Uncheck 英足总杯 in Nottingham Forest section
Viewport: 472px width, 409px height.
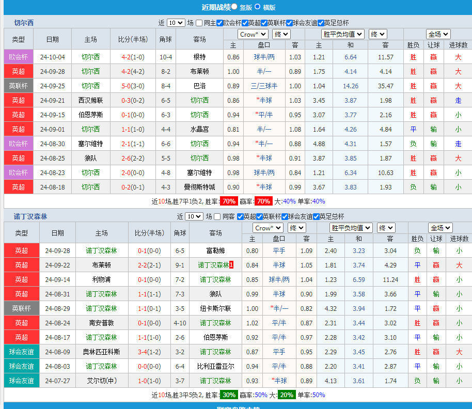click(x=316, y=216)
